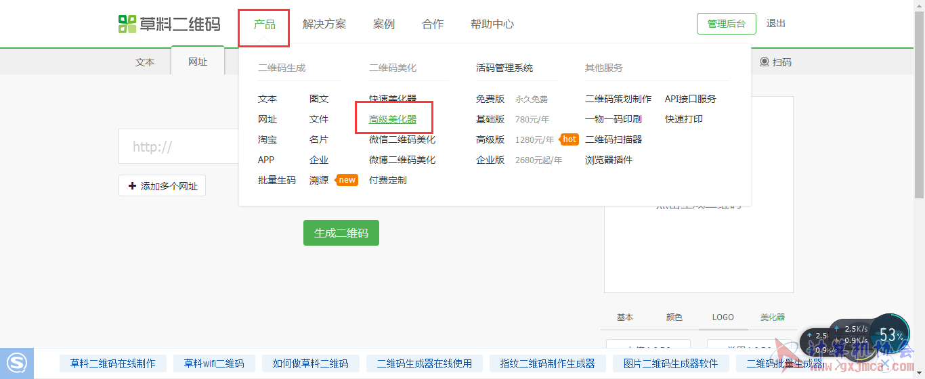The width and height of the screenshot is (925, 379).
Task: Open the 产品 menu
Action: tap(265, 24)
